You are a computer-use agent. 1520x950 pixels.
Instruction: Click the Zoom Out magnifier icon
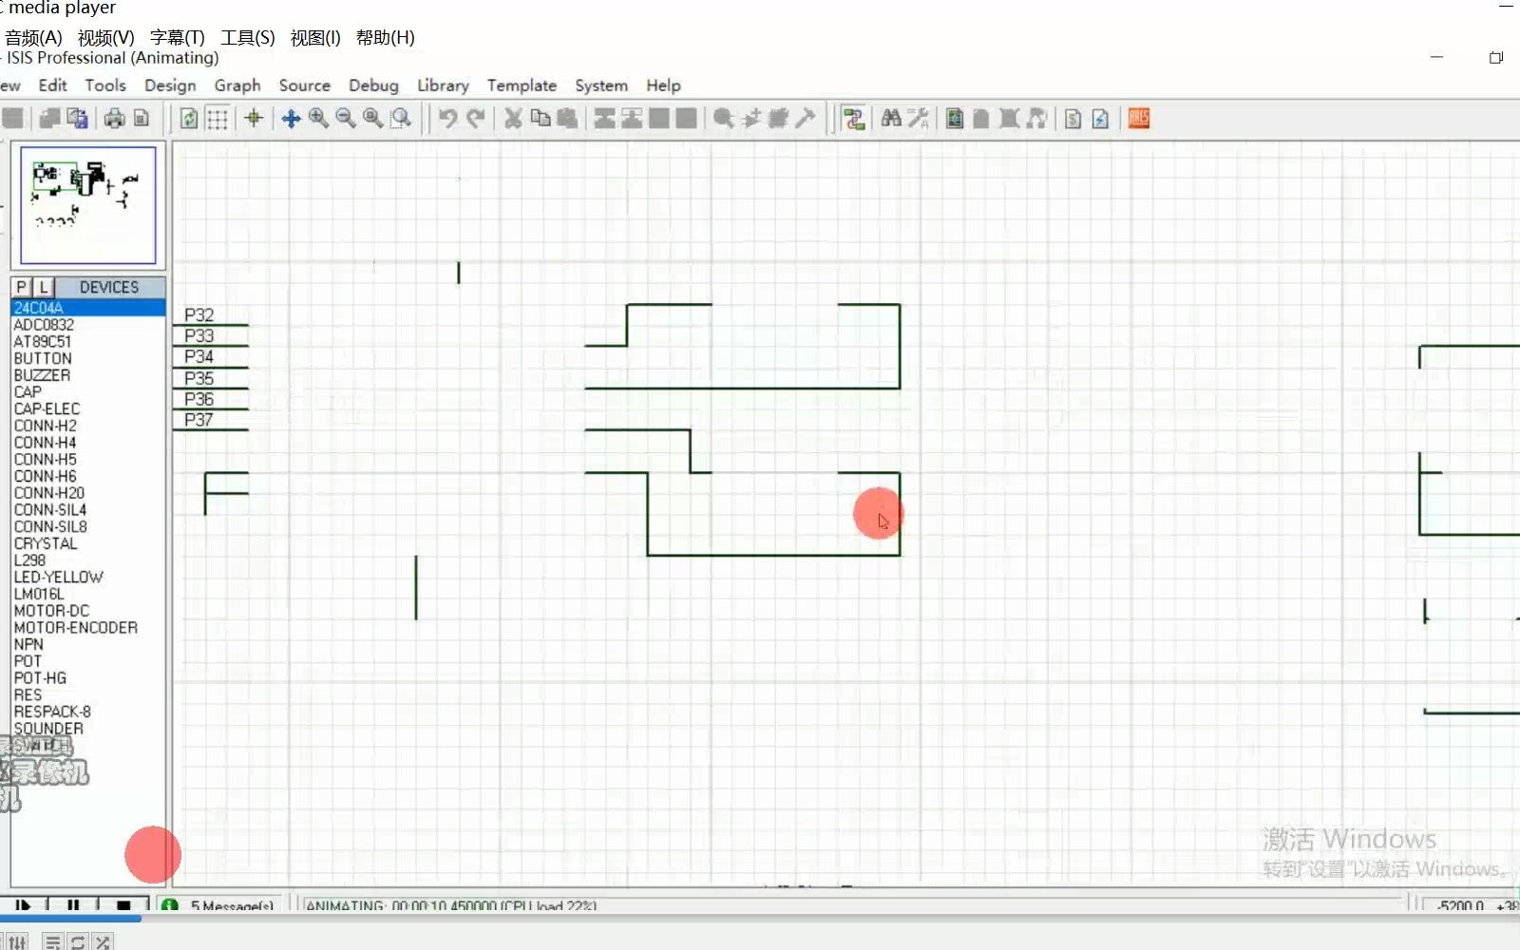tap(346, 119)
